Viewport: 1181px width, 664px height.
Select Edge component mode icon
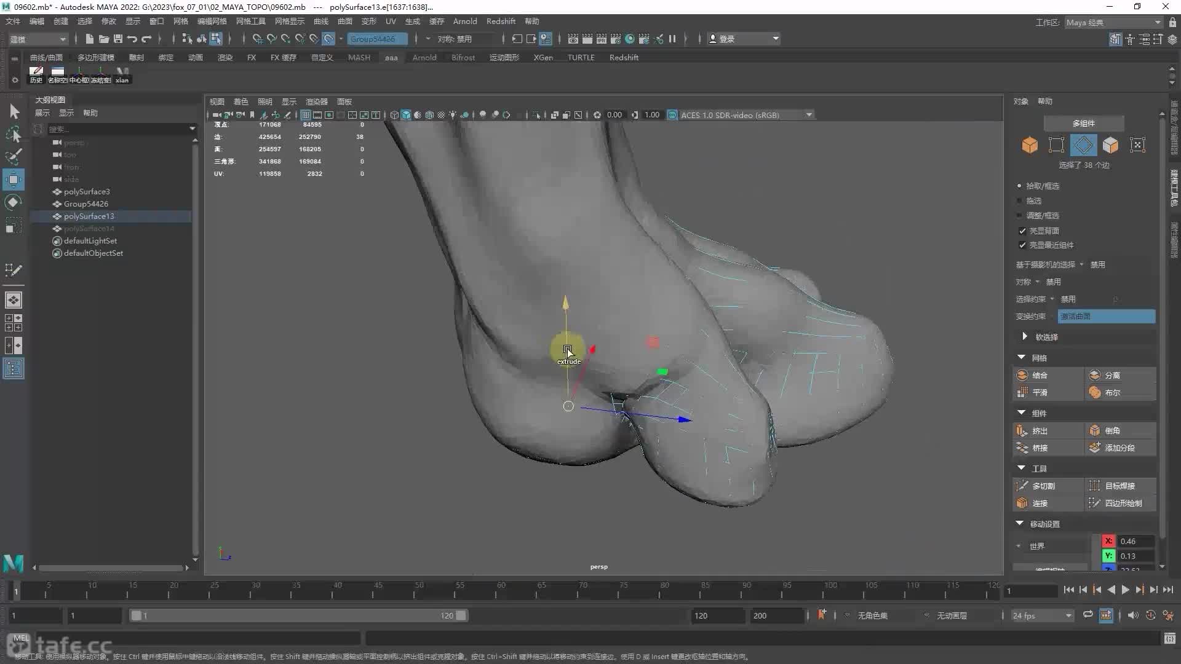point(1083,145)
